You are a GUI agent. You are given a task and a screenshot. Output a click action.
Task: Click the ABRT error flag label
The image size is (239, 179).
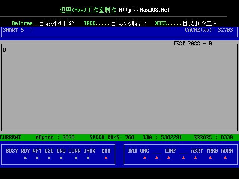click(197, 151)
